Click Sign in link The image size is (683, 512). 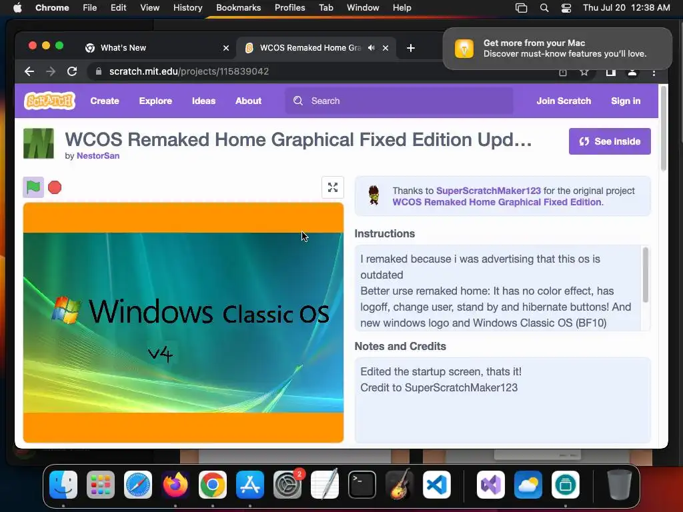626,101
